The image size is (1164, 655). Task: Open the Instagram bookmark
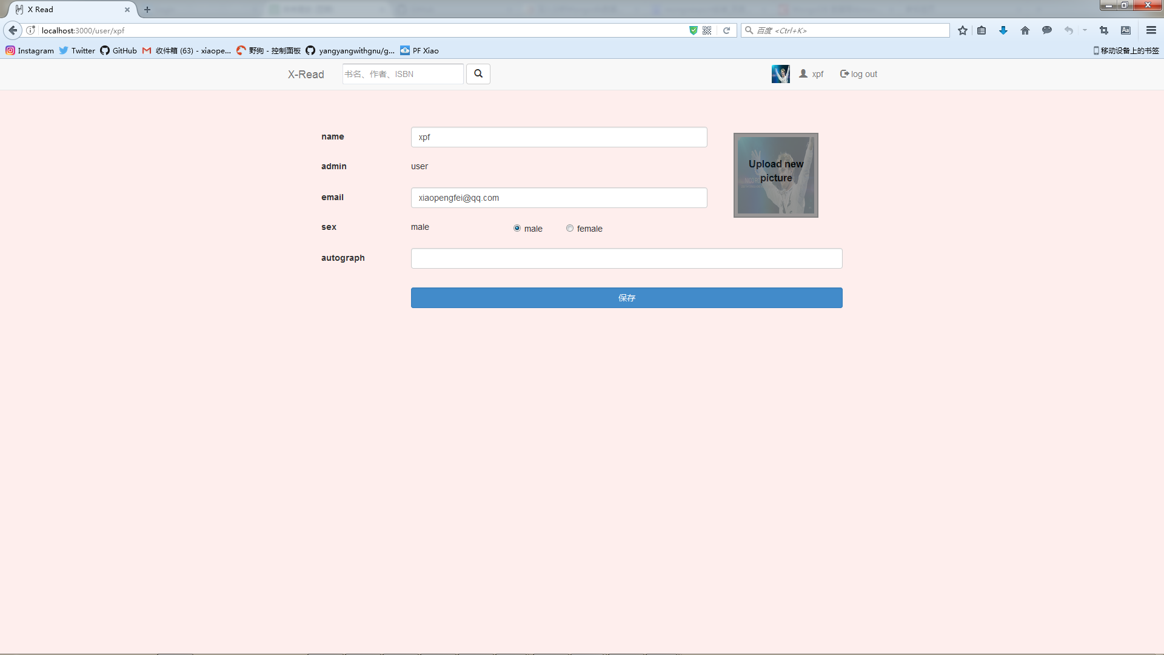click(30, 51)
